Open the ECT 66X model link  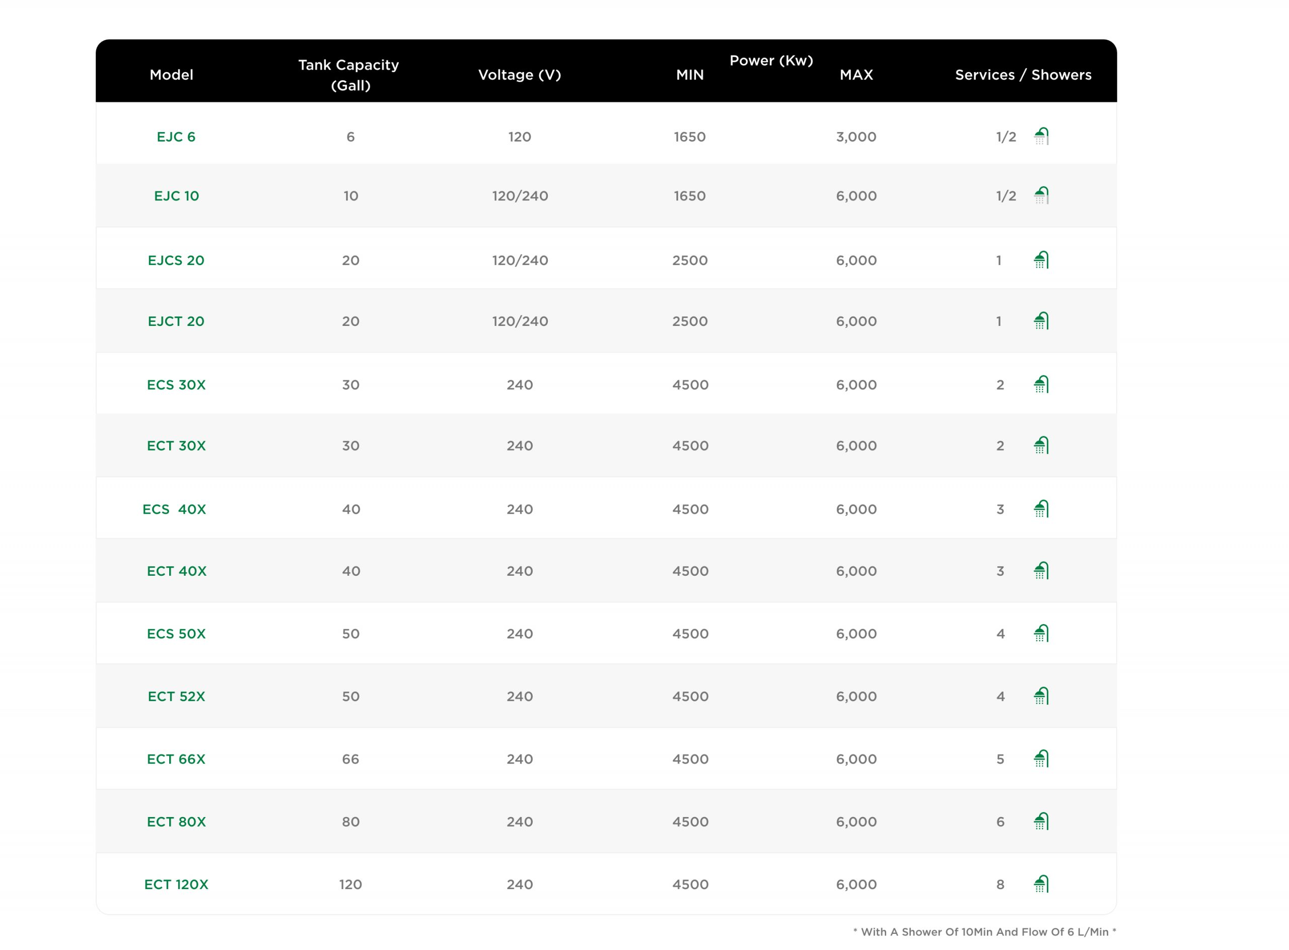point(176,759)
